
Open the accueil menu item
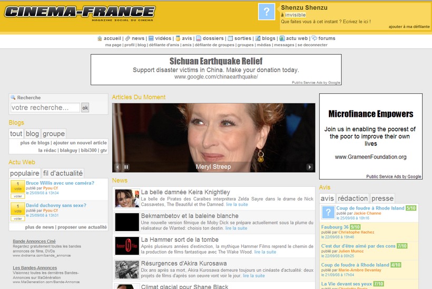[x=112, y=38]
